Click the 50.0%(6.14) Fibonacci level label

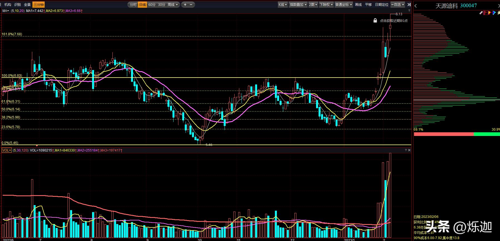[x=11, y=109]
